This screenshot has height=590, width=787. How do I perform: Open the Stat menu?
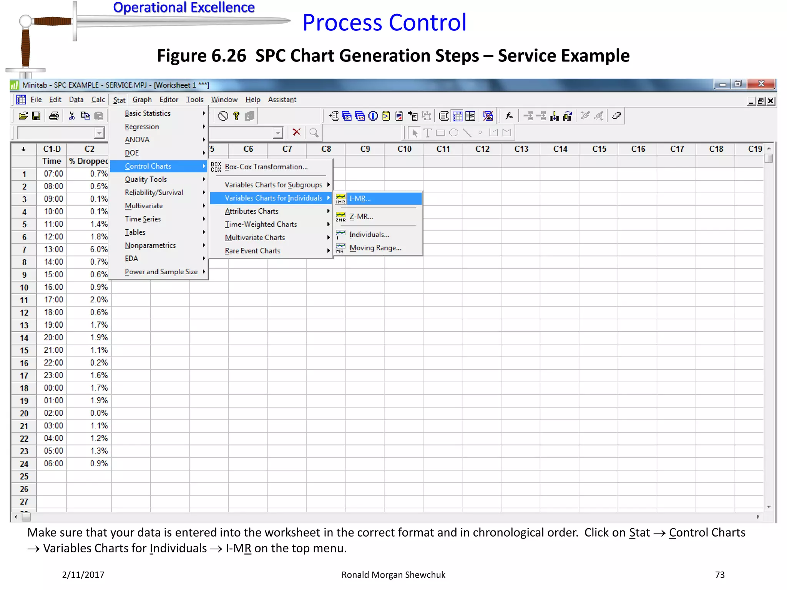point(119,100)
